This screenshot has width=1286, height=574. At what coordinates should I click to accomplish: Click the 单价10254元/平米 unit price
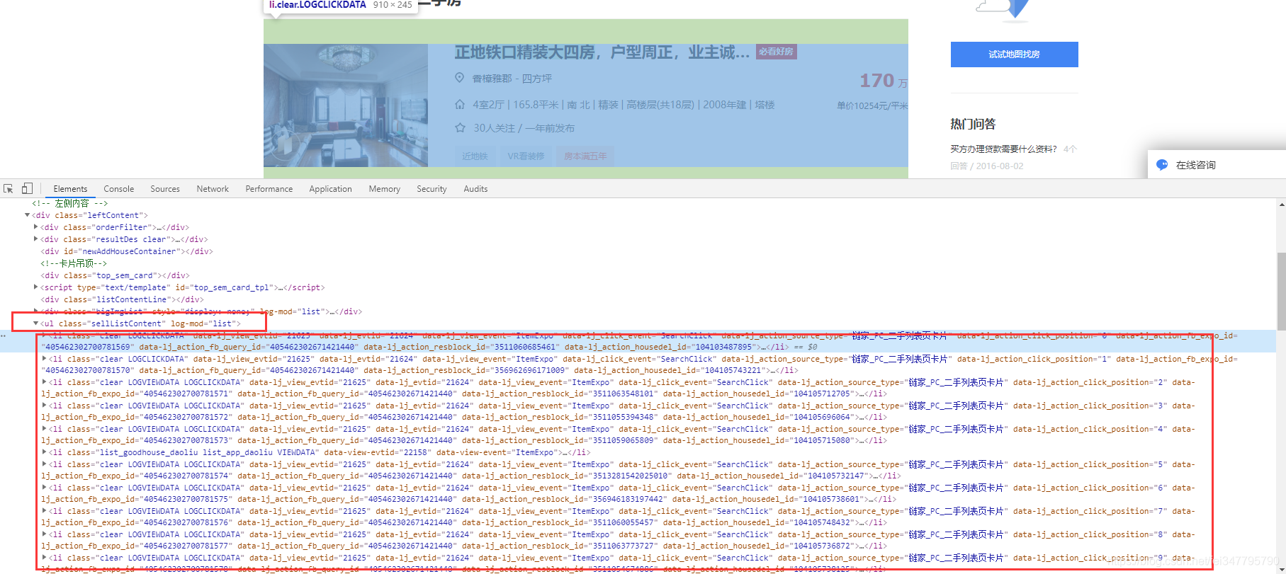[x=872, y=105]
